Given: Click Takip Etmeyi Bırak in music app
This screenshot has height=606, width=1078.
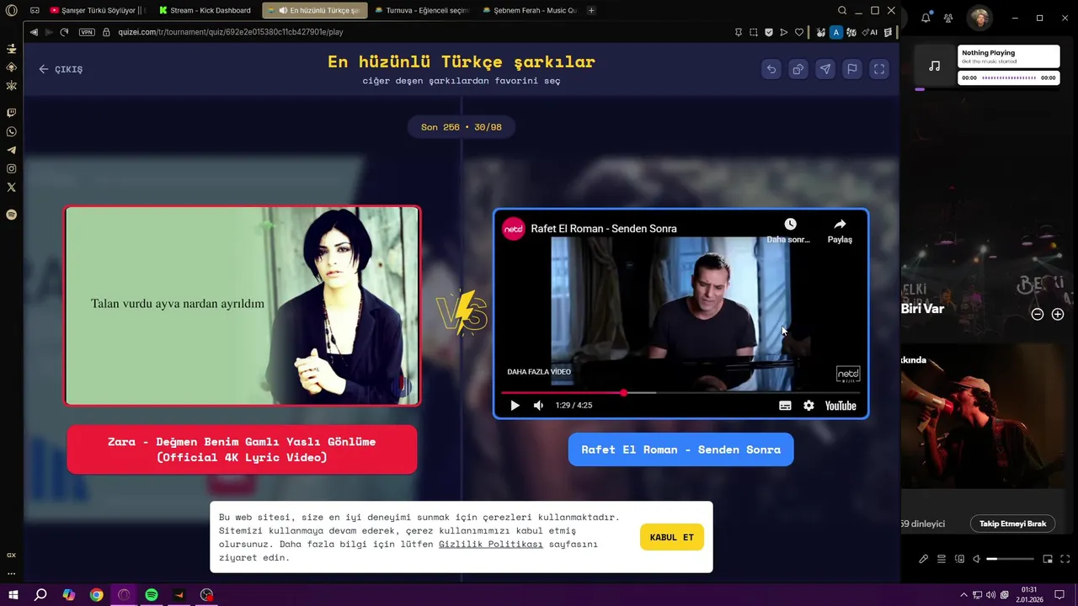Looking at the screenshot, I should coord(1012,524).
